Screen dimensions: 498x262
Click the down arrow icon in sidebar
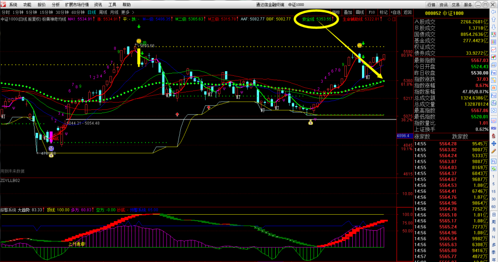coord(494,27)
